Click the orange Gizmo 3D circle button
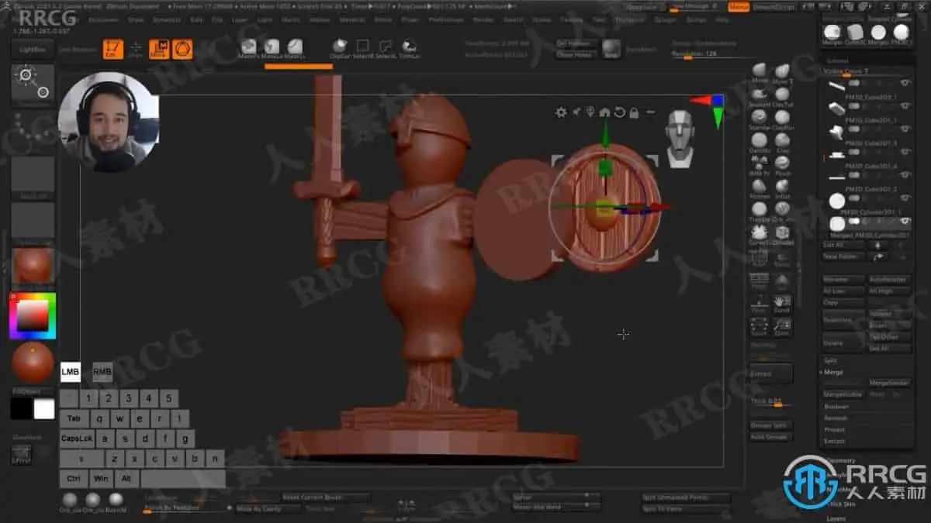This screenshot has height=523, width=931. pos(182,50)
